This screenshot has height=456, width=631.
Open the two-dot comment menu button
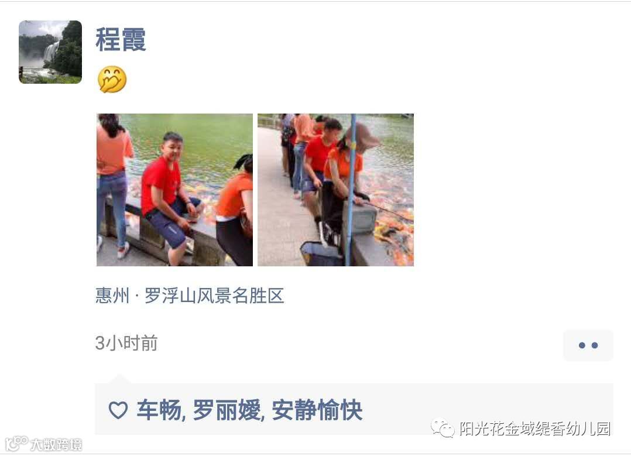588,345
